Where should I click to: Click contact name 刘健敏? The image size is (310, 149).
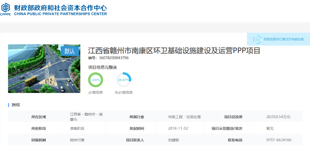(x=174, y=140)
